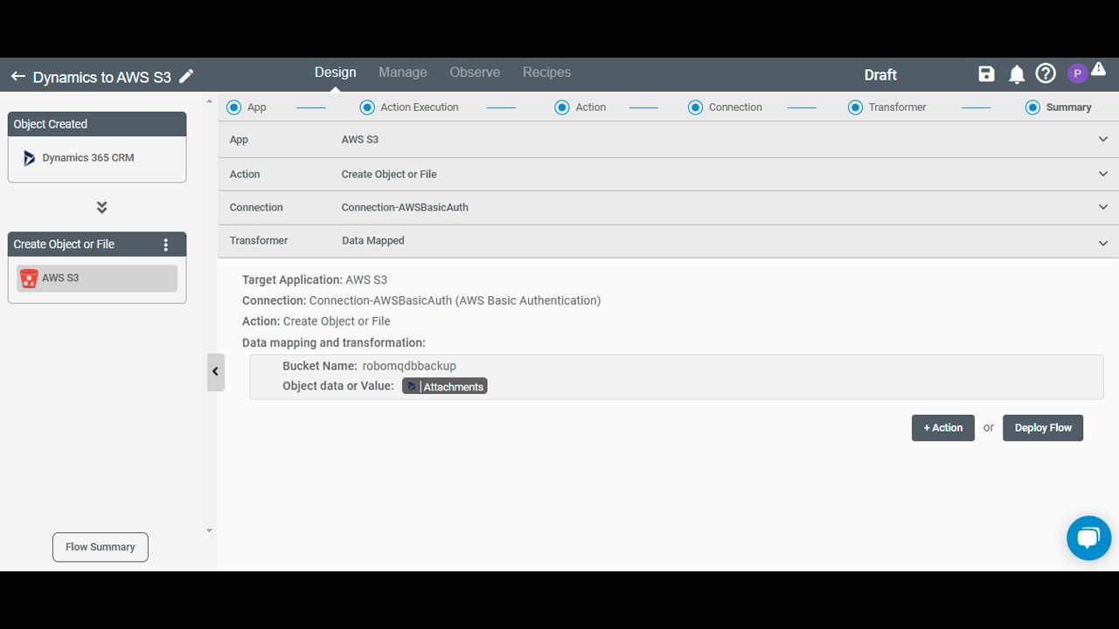Viewport: 1119px width, 629px height.
Task: Click the Draft status label
Action: click(x=880, y=75)
